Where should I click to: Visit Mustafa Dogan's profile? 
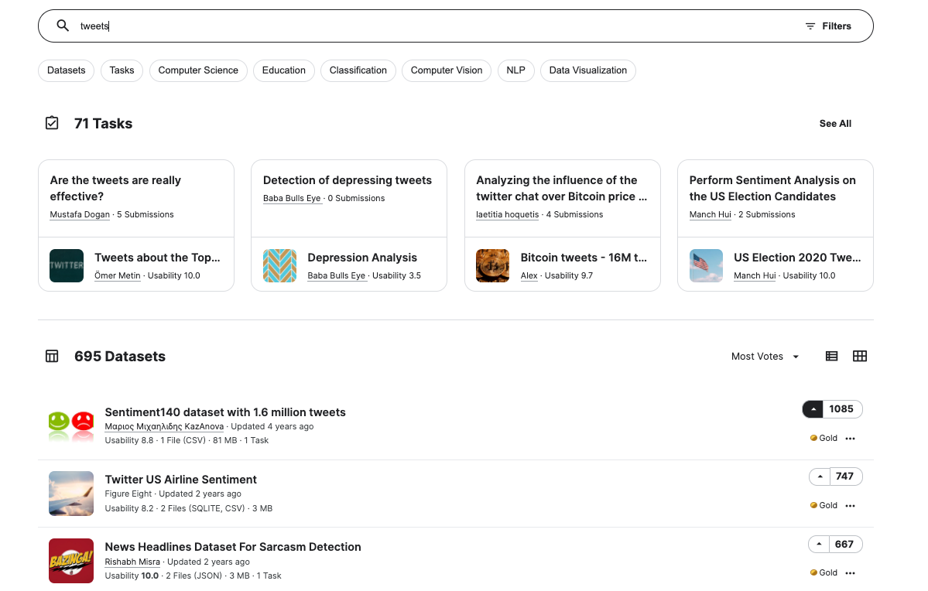pyautogui.click(x=80, y=215)
